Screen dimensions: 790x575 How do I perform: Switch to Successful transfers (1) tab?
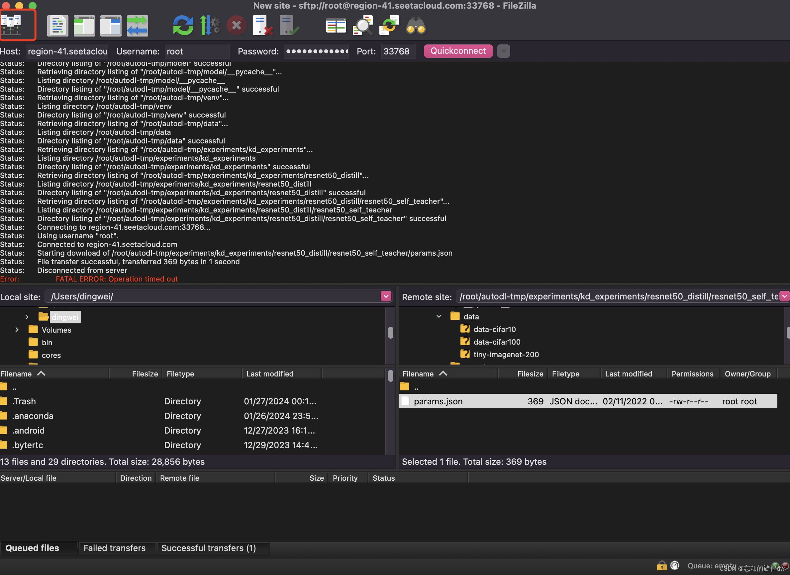point(208,548)
